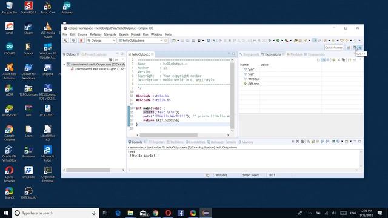Click the Build hammer icon in toolbar
Viewport: 388px width, 218px height.
tap(65, 41)
